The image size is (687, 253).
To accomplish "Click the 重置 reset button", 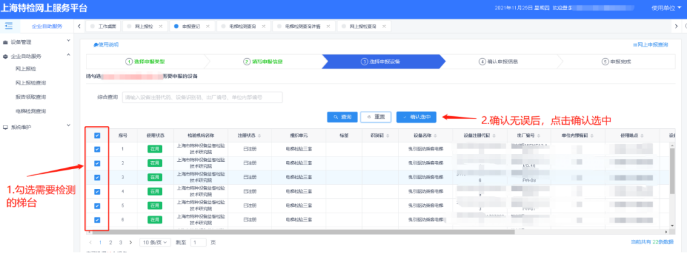I will click(x=376, y=117).
